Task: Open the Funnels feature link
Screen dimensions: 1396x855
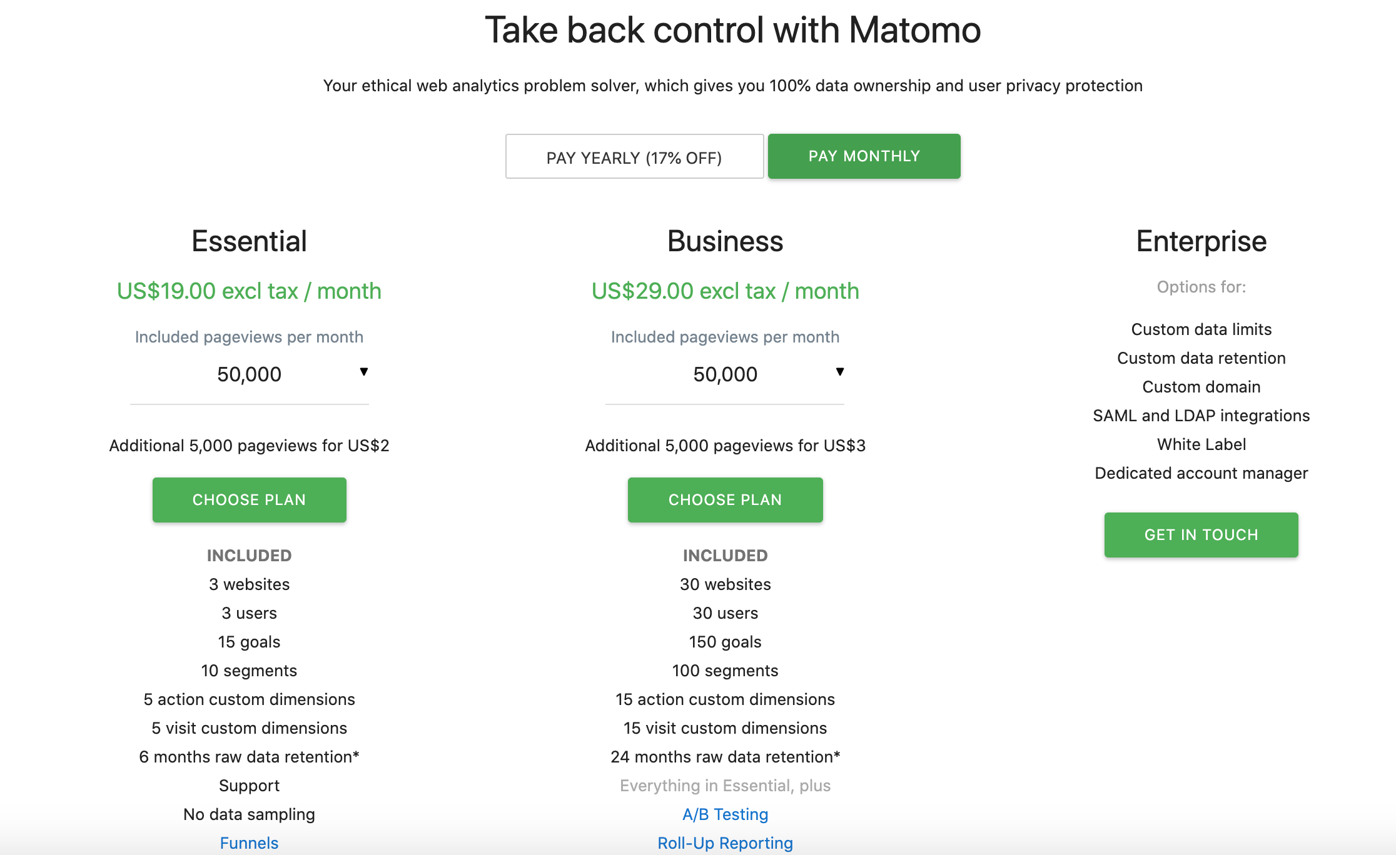Action: [x=249, y=843]
